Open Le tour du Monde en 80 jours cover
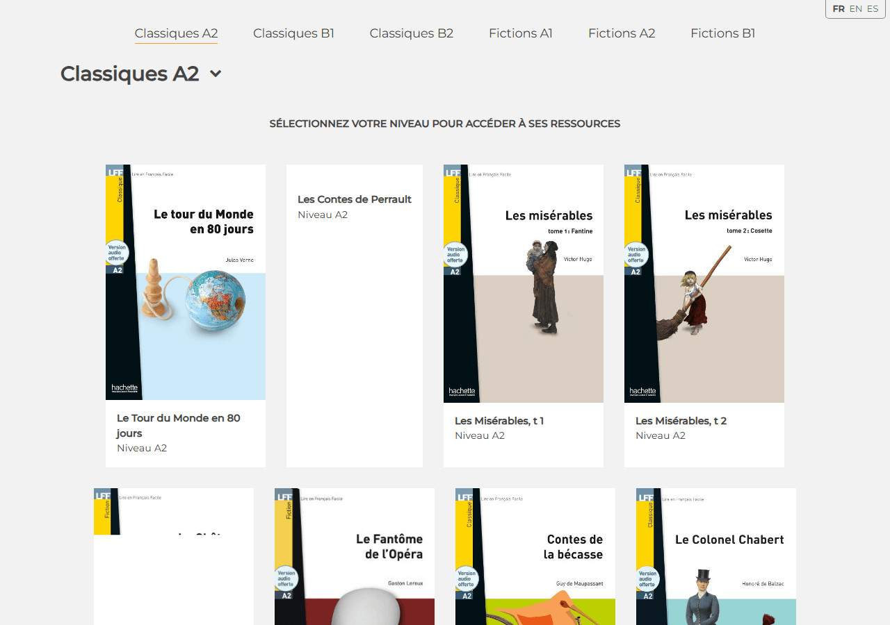890x625 pixels. (186, 282)
